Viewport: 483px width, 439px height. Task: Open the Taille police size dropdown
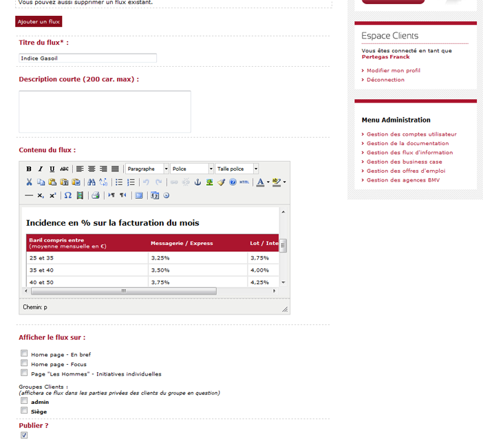pos(237,169)
